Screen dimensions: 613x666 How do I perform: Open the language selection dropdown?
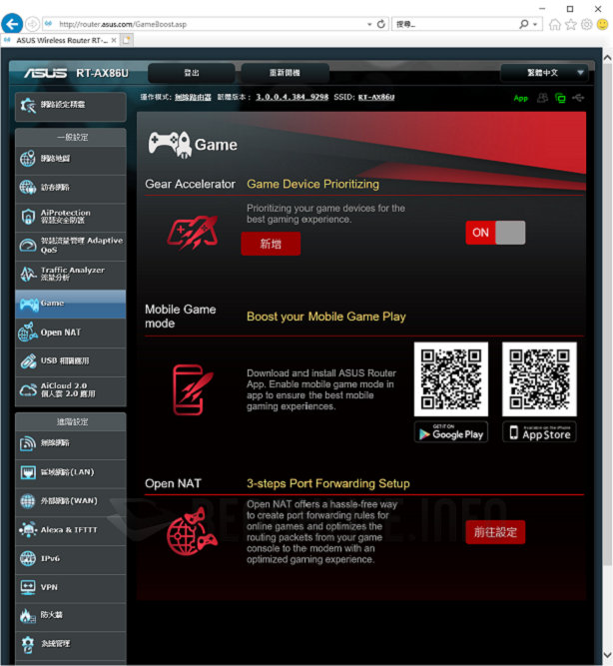pos(544,73)
